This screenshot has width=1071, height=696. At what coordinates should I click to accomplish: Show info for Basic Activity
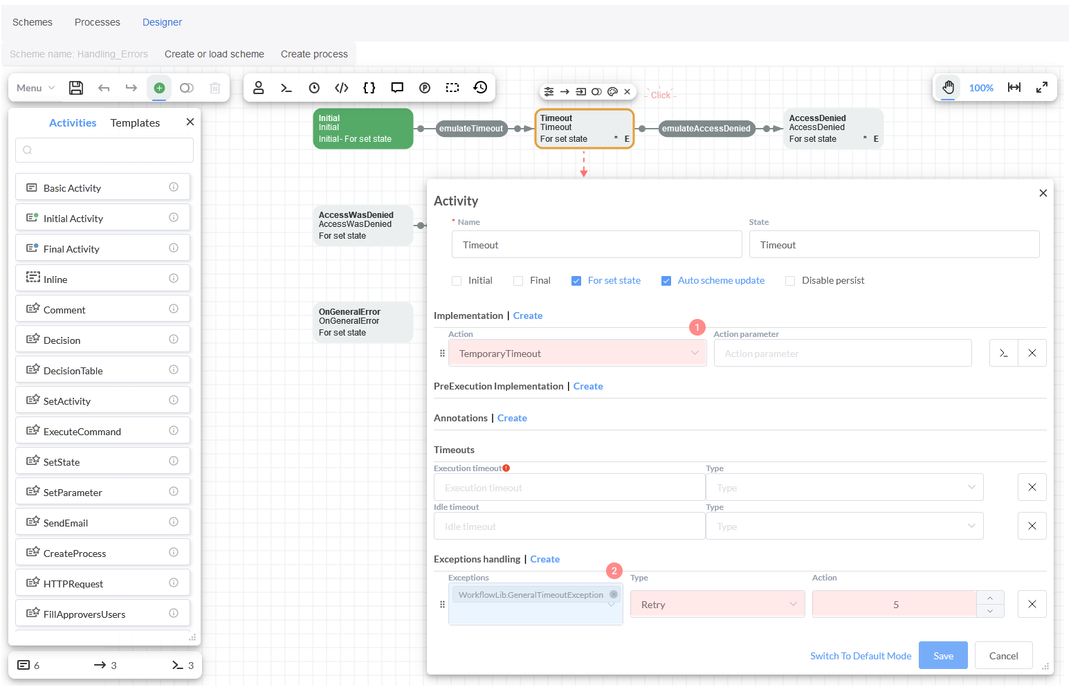174,187
